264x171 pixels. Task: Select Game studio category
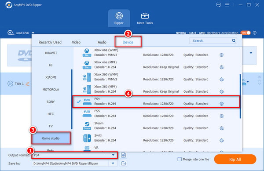51,138
